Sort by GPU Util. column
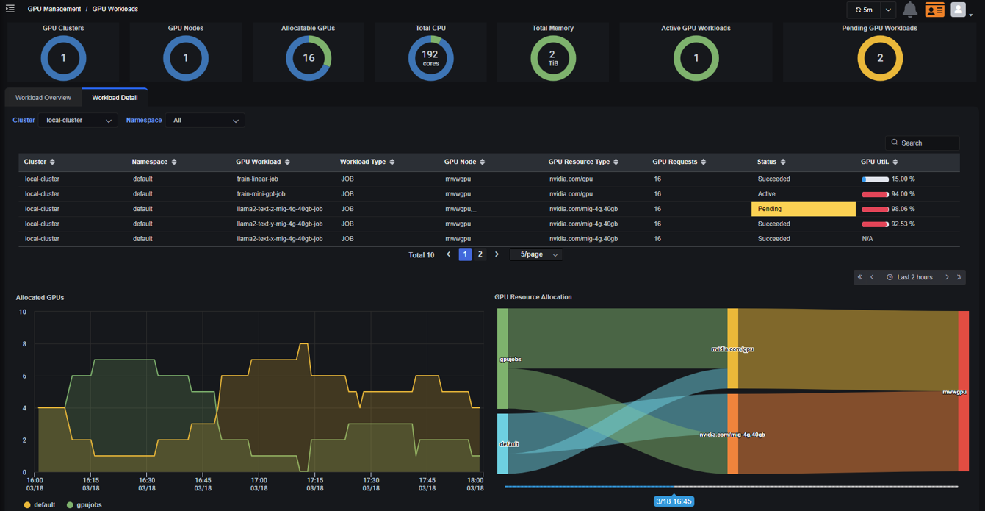This screenshot has width=985, height=511. click(x=895, y=162)
